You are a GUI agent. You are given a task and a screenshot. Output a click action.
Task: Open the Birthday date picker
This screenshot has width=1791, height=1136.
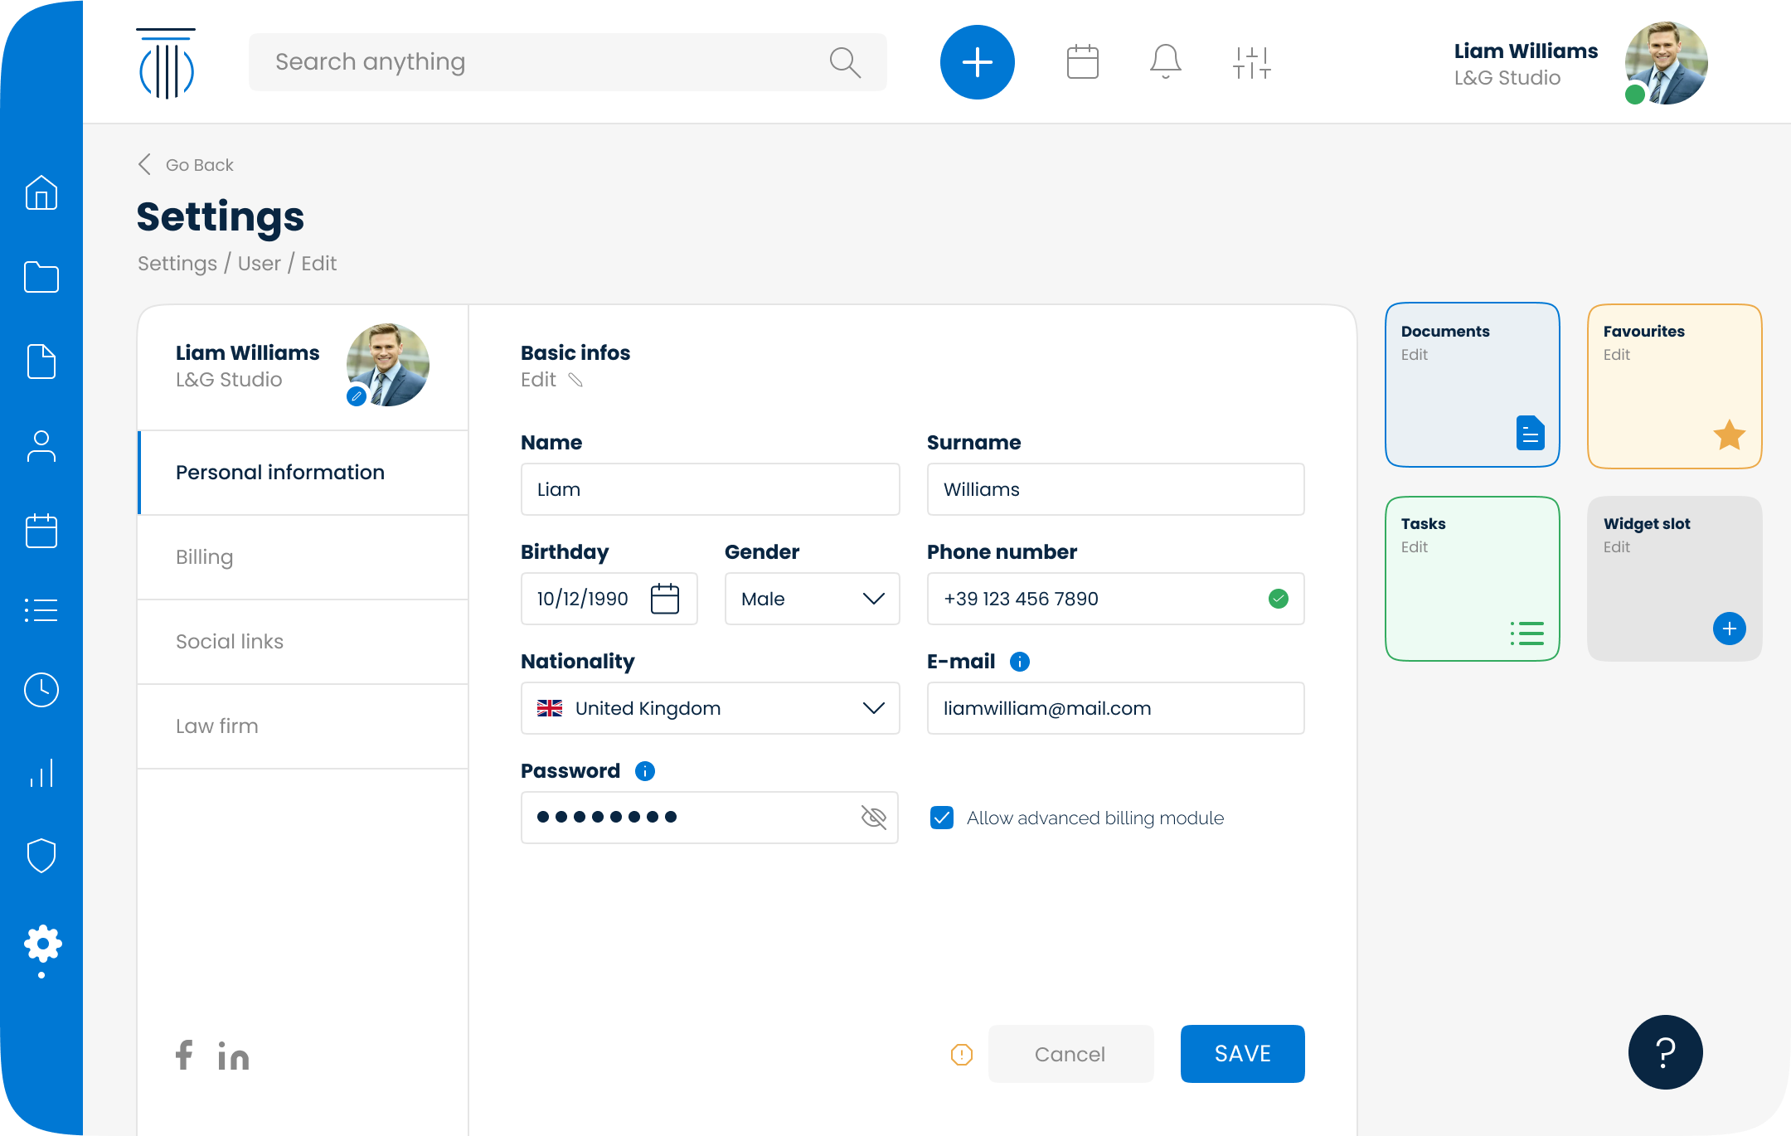(x=666, y=599)
